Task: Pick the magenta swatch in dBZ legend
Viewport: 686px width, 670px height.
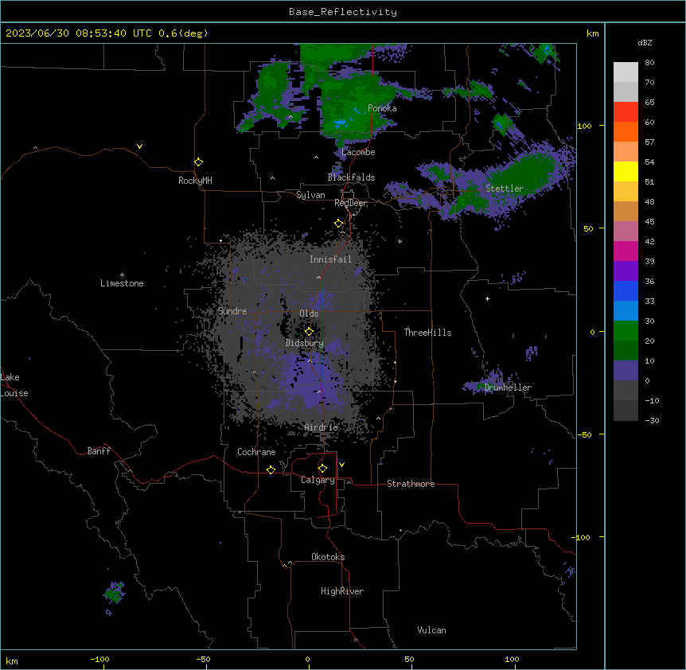Action: pos(626,251)
